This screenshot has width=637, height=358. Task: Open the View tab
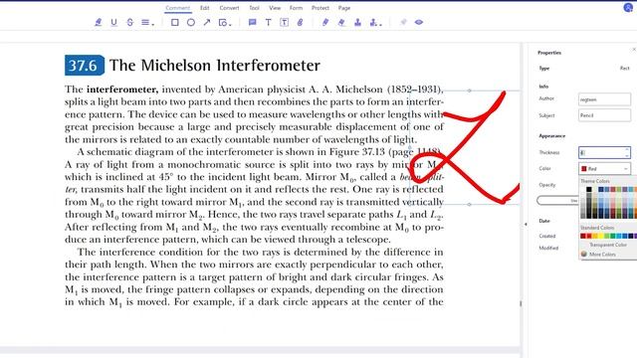(275, 8)
